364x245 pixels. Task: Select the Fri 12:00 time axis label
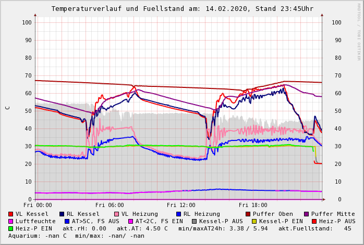pyautogui.click(x=181, y=205)
